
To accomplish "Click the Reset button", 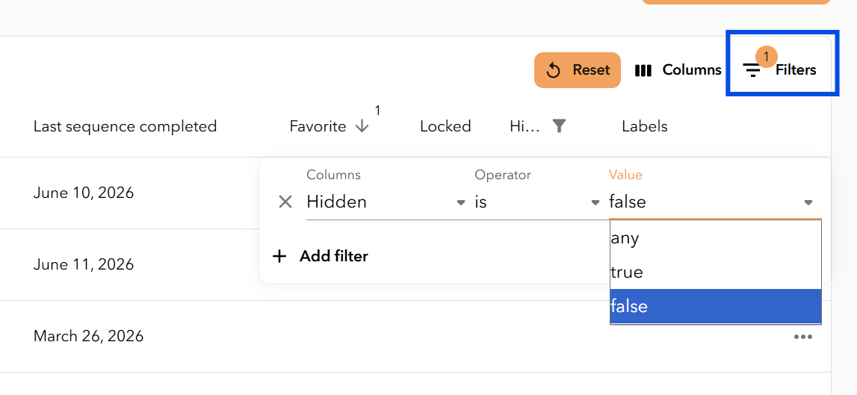I will [x=577, y=70].
